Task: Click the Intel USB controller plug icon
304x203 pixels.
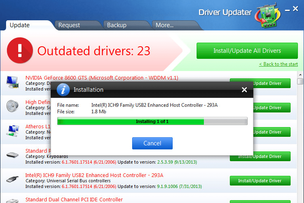Action: tap(13, 179)
